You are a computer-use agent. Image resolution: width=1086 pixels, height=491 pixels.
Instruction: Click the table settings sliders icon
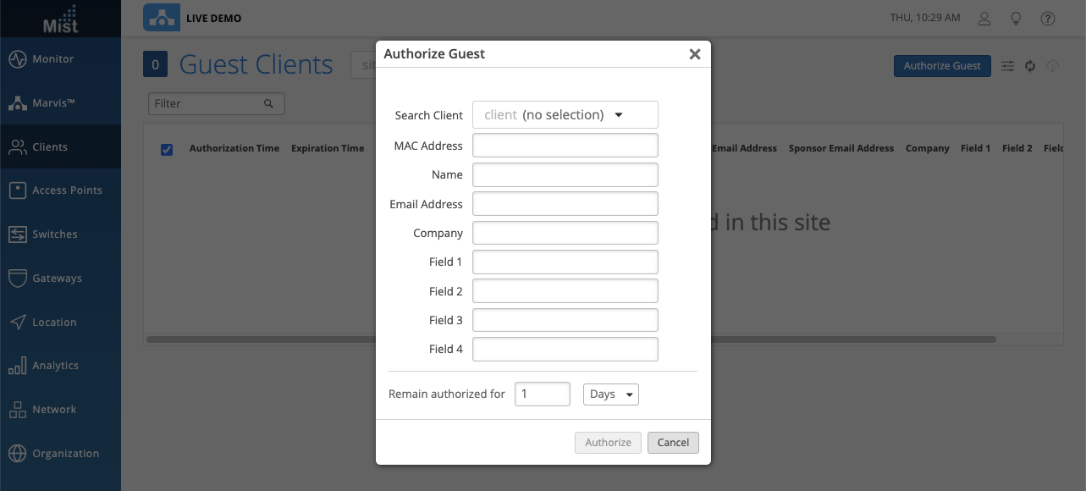point(1007,66)
